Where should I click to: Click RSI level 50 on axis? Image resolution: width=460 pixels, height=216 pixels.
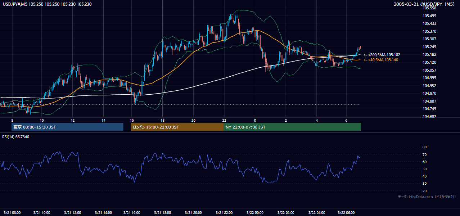point(424,169)
